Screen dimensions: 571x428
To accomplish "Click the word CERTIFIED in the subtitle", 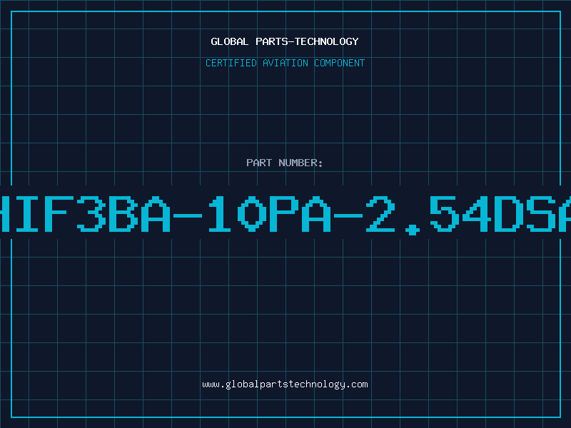I will [x=231, y=63].
